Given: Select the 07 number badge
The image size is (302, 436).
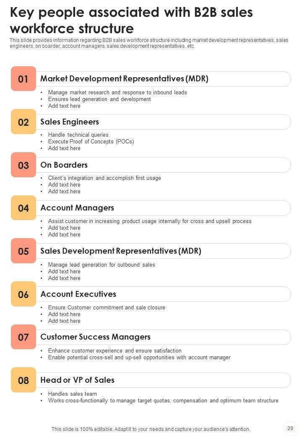Looking at the screenshot, I should pos(23,337).
